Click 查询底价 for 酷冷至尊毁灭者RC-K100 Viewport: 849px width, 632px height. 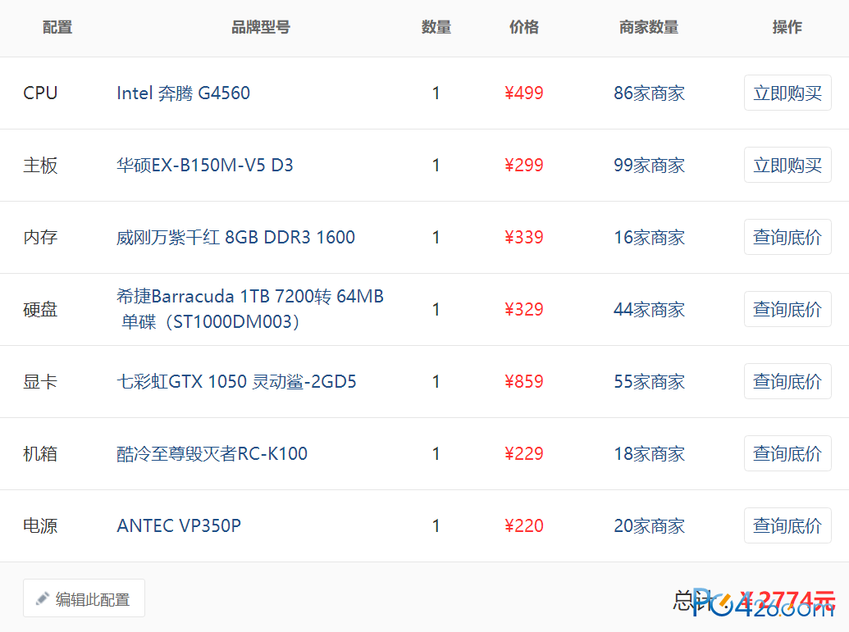pos(787,453)
